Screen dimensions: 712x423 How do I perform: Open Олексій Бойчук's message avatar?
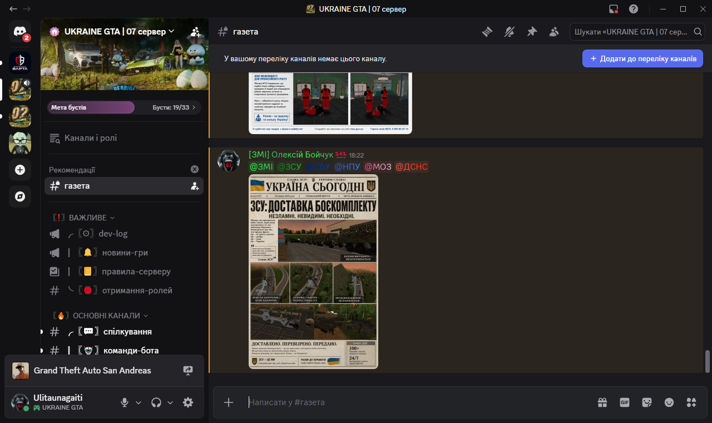[228, 161]
